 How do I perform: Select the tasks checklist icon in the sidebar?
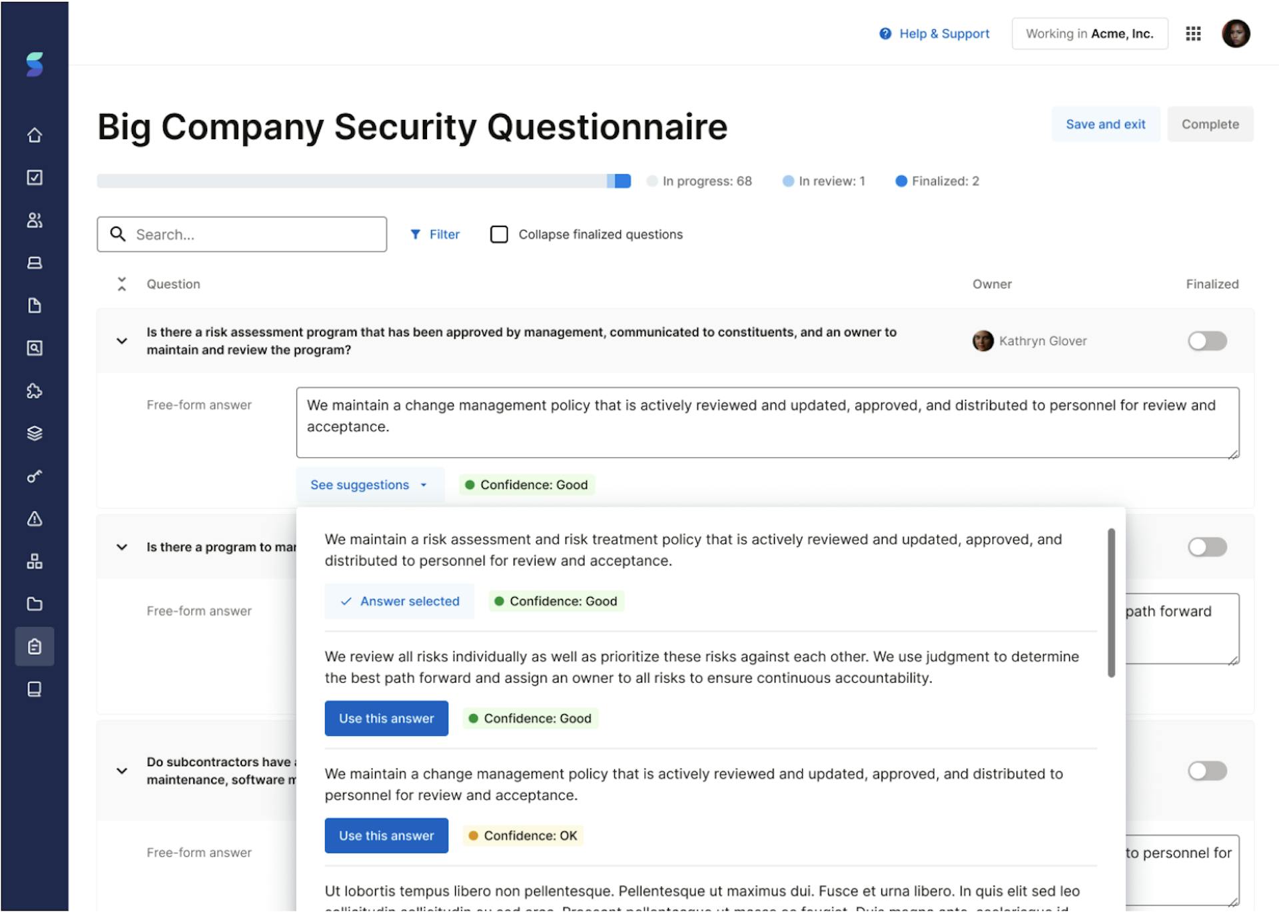click(x=35, y=177)
